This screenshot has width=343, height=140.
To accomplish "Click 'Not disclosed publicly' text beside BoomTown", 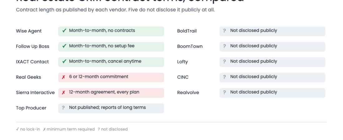I will (x=254, y=46).
